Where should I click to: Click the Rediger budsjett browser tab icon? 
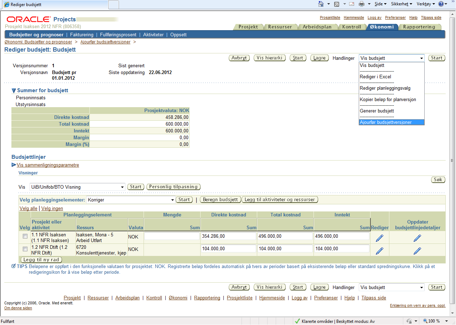coord(7,5)
